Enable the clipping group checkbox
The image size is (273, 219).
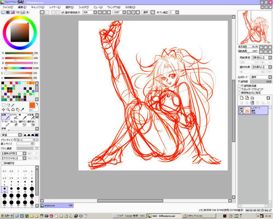tap(239, 89)
